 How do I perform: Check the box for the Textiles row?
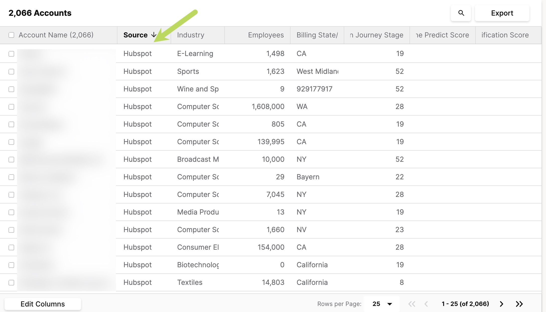pyautogui.click(x=11, y=283)
